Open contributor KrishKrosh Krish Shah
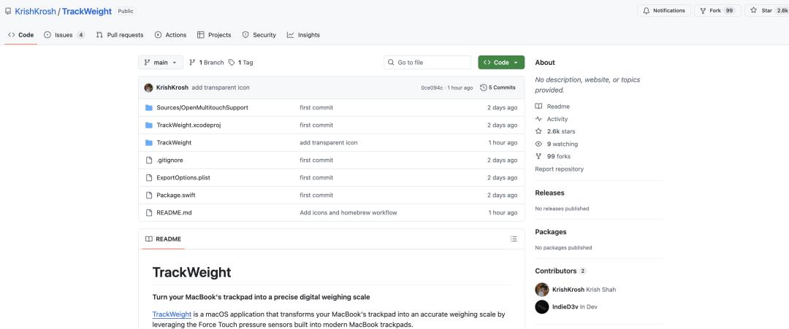 coord(584,290)
